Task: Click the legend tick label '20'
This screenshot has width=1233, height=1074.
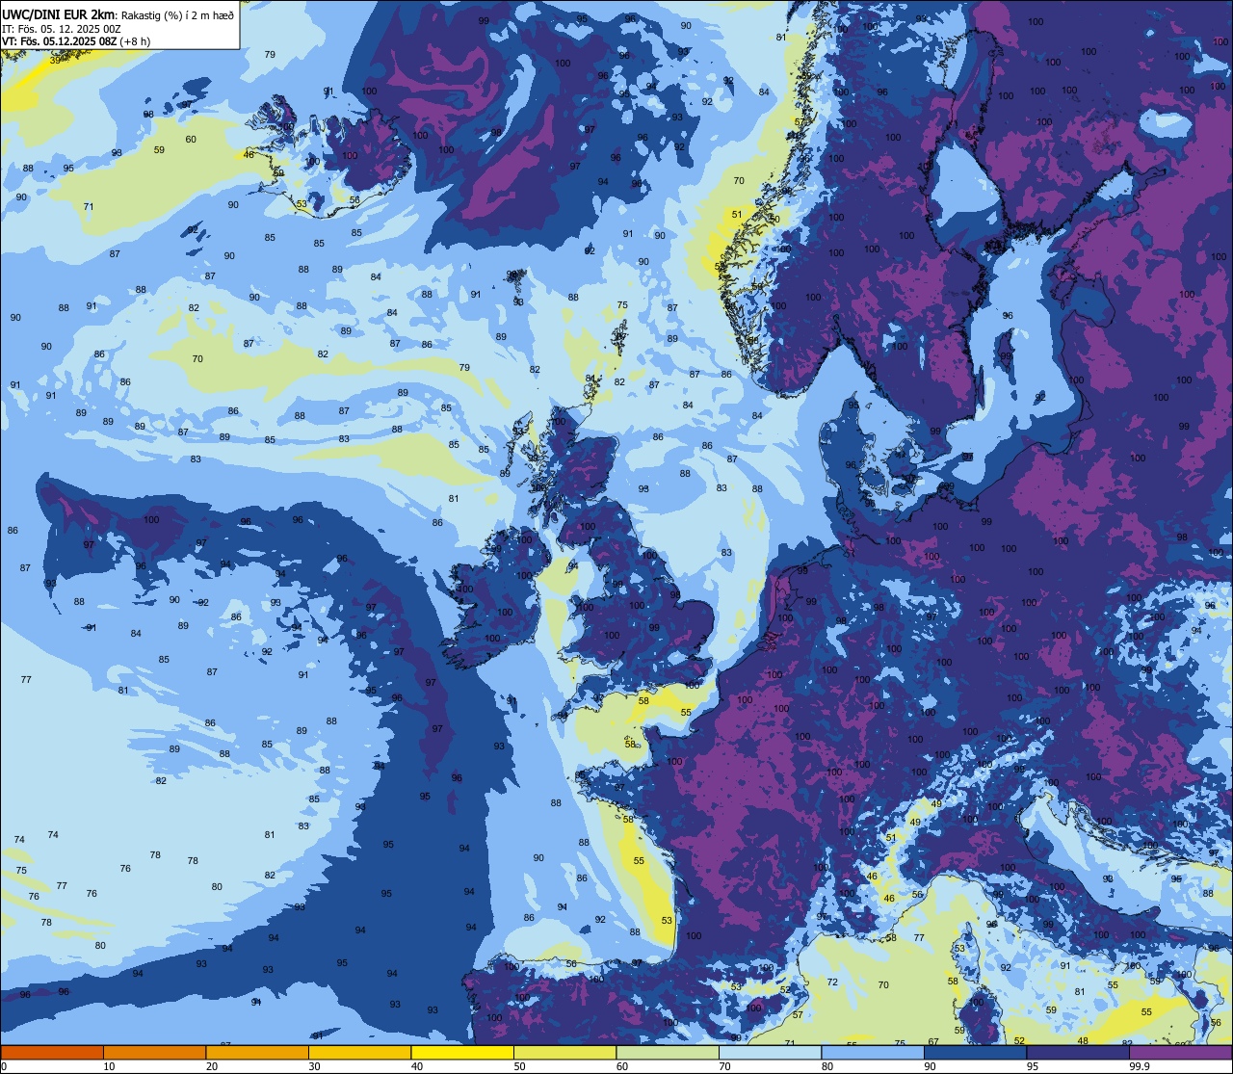Action: pyautogui.click(x=212, y=1066)
